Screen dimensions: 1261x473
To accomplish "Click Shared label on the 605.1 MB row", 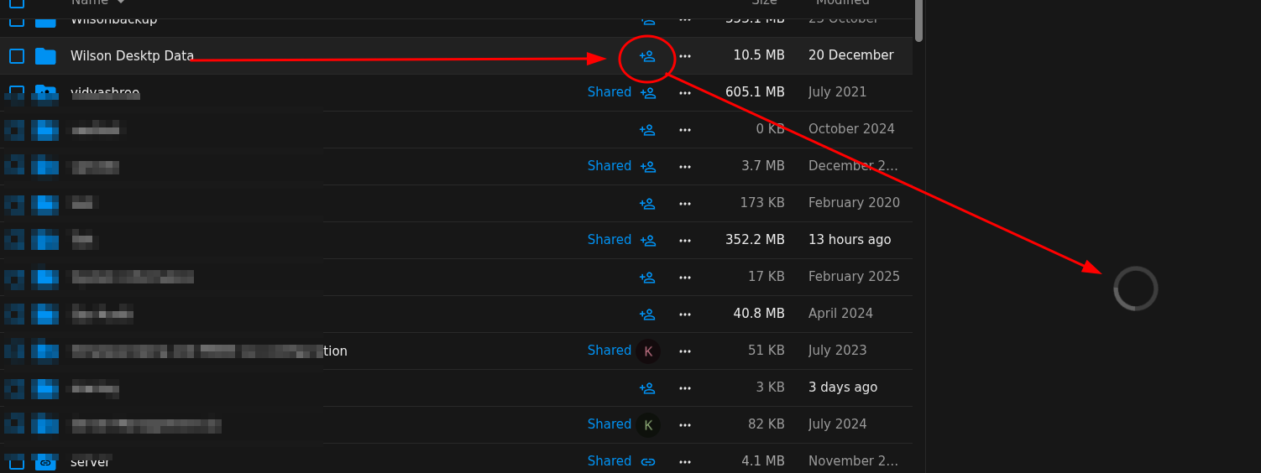I will tap(609, 92).
